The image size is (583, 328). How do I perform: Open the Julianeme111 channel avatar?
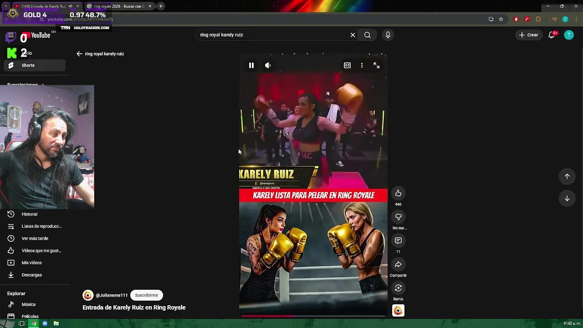point(88,295)
